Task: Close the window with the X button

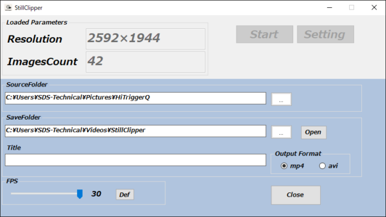Action: click(374, 8)
